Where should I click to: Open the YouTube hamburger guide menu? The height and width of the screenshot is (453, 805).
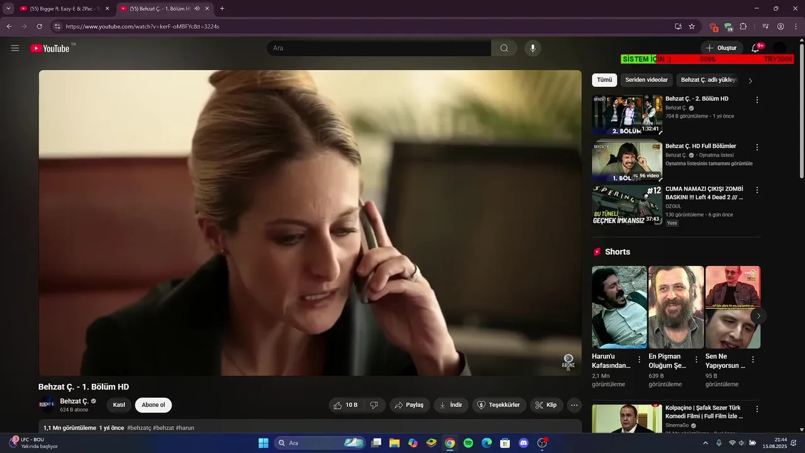pyautogui.click(x=15, y=48)
